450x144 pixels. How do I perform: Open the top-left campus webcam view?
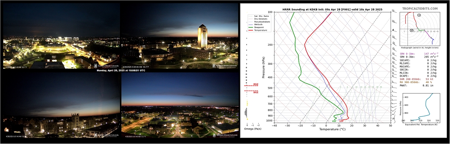(x=61, y=36)
